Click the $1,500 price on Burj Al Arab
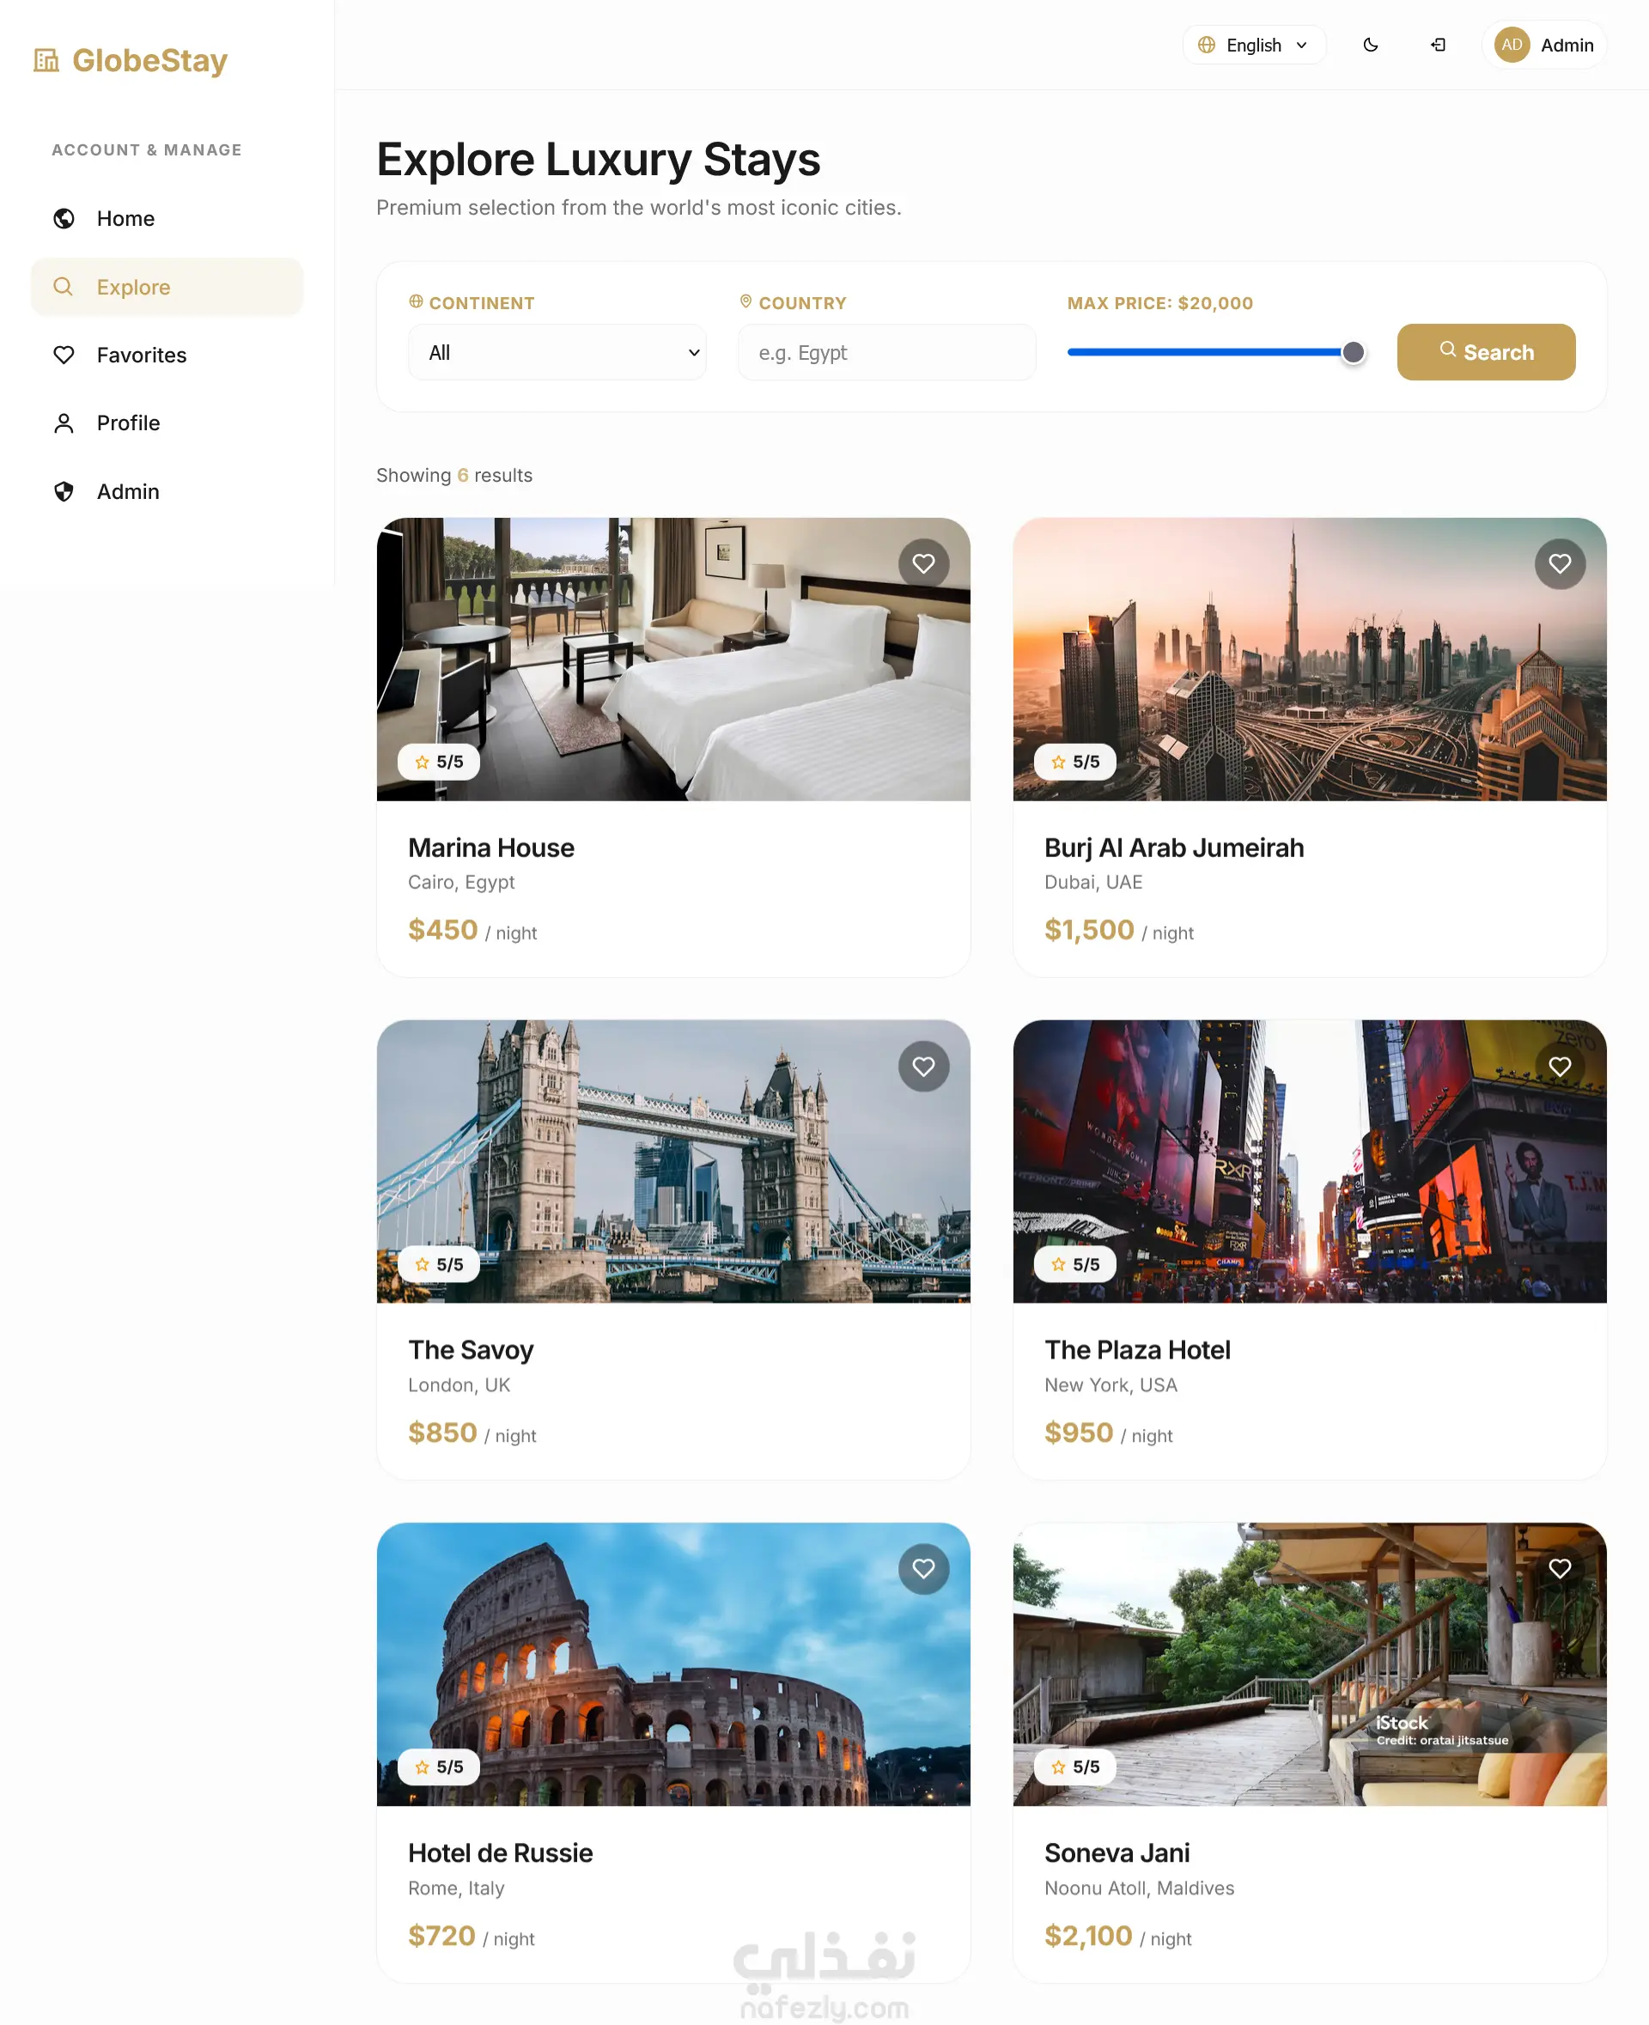The width and height of the screenshot is (1649, 2025). pos(1090,930)
